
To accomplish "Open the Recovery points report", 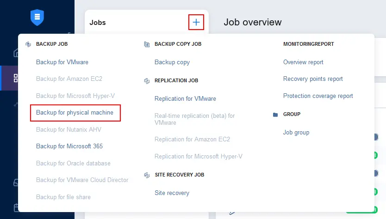I will pyautogui.click(x=313, y=79).
